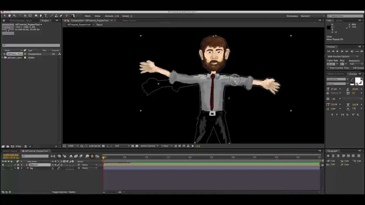Uncheck From Current Time in Preview panel
Screen dimensions: 365x205
pos(328,68)
